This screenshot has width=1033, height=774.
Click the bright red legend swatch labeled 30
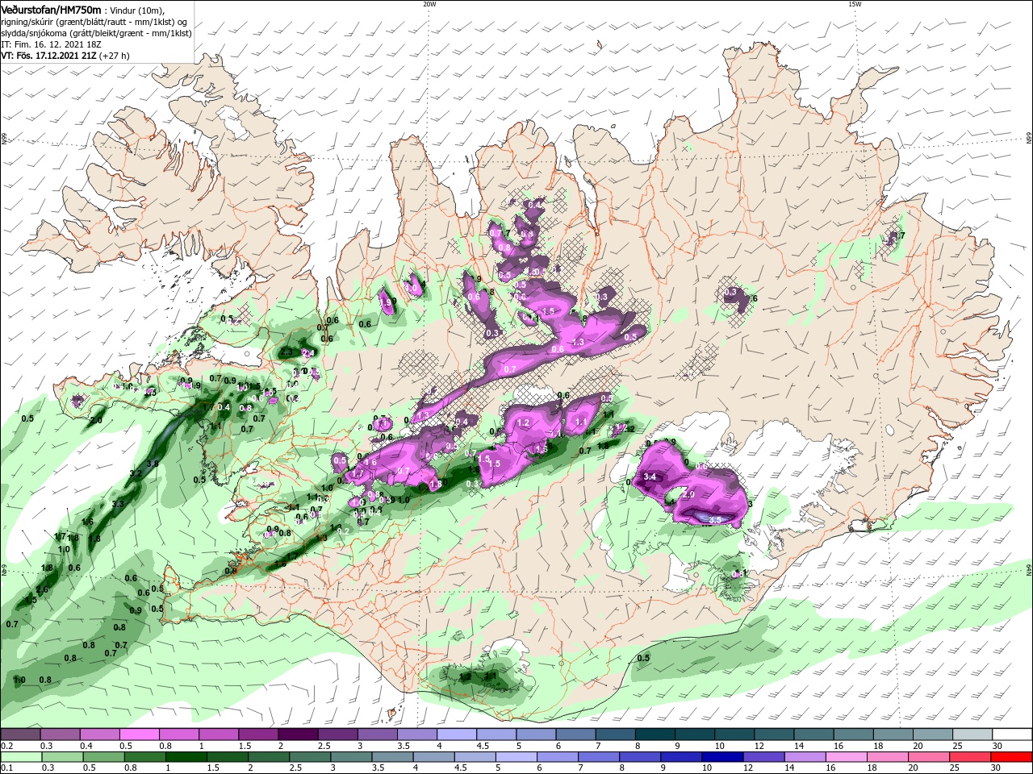point(1013,758)
